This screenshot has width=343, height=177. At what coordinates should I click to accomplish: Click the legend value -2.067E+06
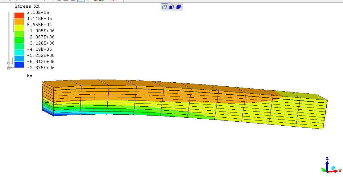tap(41, 37)
